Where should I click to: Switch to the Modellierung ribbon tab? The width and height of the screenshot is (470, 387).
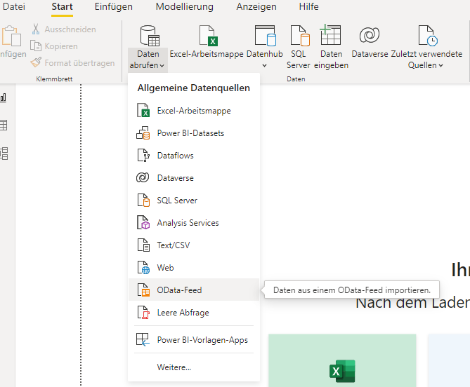(184, 7)
